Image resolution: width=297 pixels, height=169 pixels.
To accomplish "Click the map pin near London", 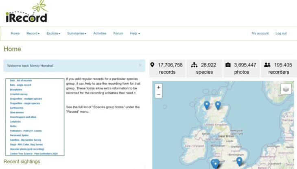I will click(x=239, y=161).
